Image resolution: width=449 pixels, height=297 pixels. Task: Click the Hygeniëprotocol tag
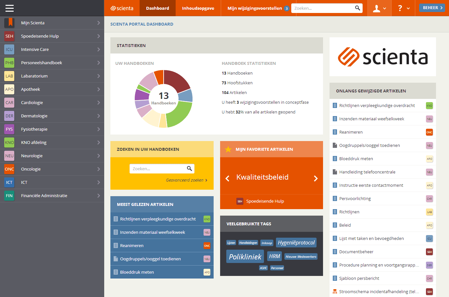pyautogui.click(x=296, y=243)
